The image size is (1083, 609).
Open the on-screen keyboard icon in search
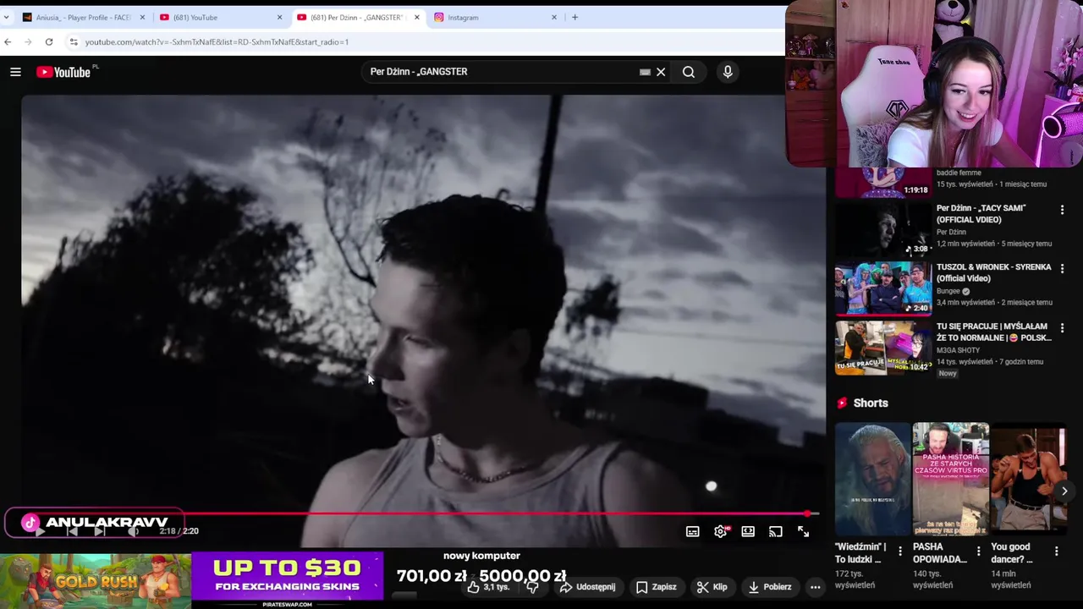(645, 72)
